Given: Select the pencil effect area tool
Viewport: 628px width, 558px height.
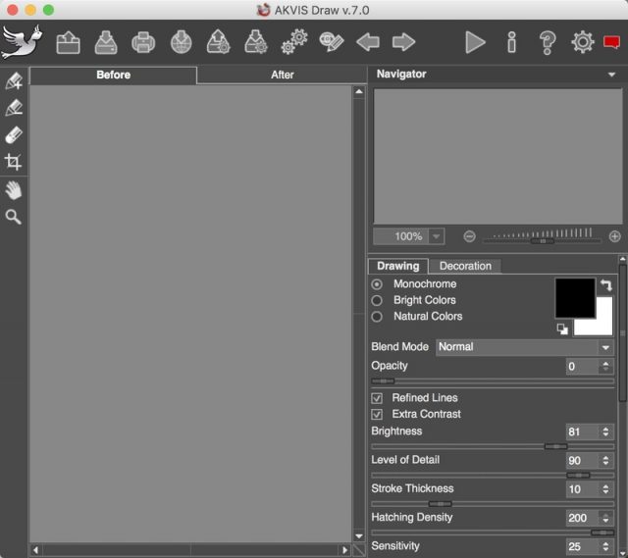Looking at the screenshot, I should pos(14,108).
